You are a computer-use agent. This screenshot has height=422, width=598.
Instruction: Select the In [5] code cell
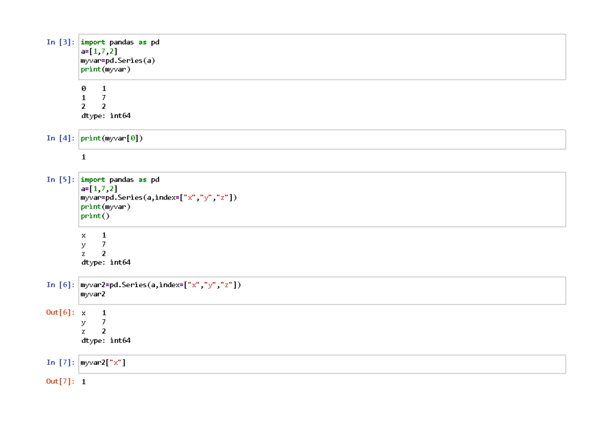point(322,200)
